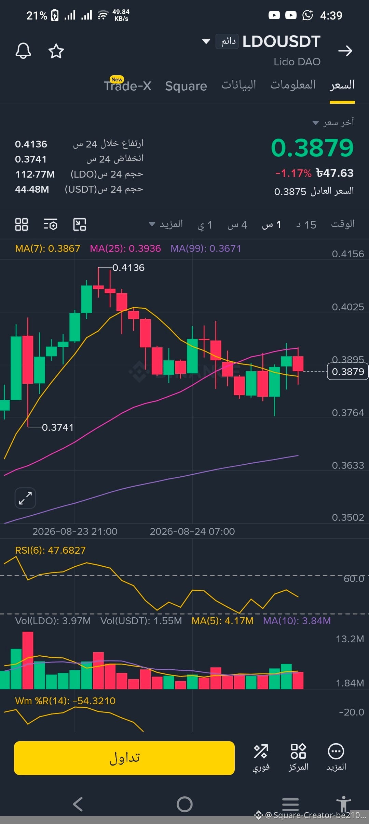Tap the last price 0.3879
This screenshot has height=824, width=369.
(312, 148)
